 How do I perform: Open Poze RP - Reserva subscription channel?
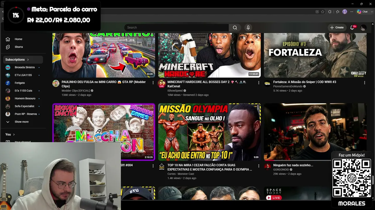coord(23,114)
